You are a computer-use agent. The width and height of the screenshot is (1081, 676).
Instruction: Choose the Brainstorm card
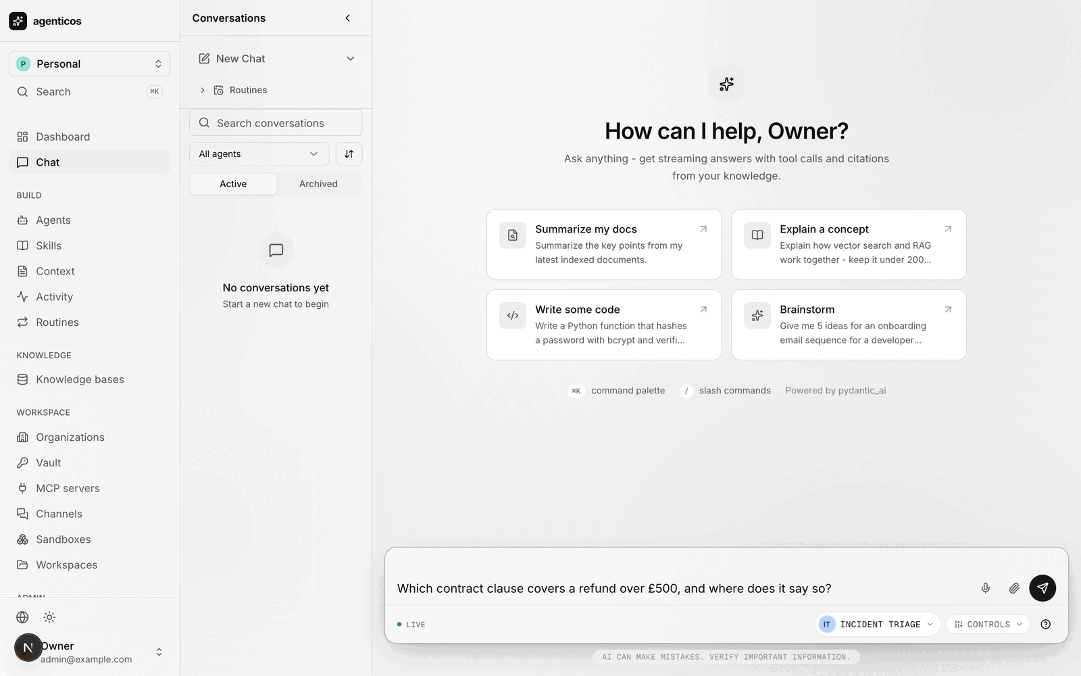click(x=849, y=325)
